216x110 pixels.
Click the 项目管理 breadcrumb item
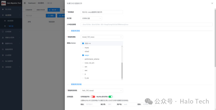(x=41, y=3)
